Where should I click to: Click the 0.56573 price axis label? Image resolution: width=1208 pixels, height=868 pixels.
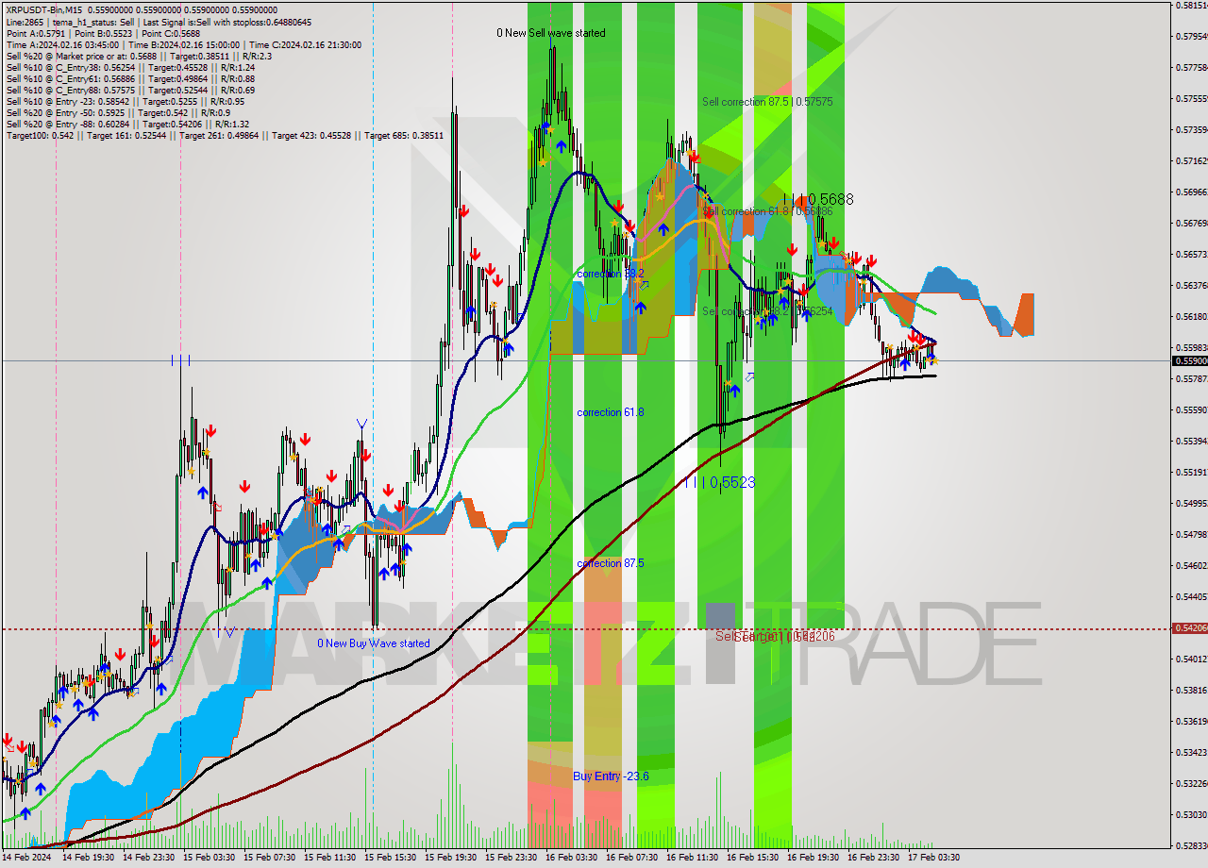point(1192,254)
